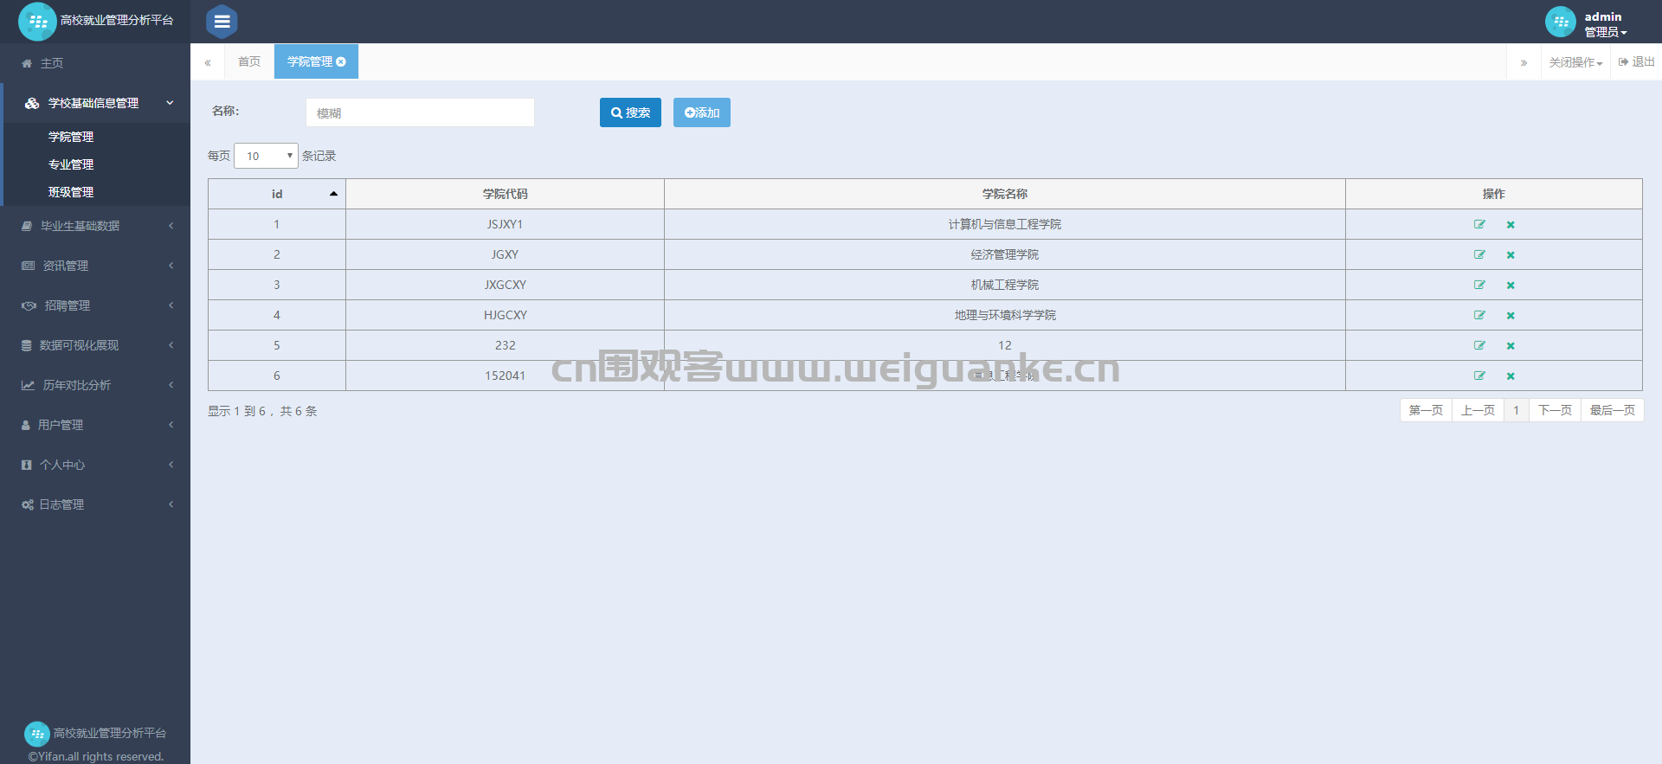Screen dimensions: 1662x764
Task: Expand the 历年对比分析 menu
Action: coord(95,385)
